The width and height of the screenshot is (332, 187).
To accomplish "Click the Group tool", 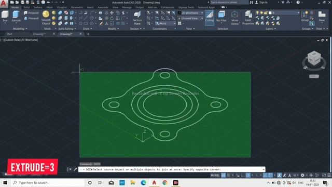I will pyautogui.click(x=305, y=17).
